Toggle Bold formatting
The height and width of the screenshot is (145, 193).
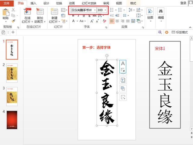pyautogui.click(x=73, y=15)
